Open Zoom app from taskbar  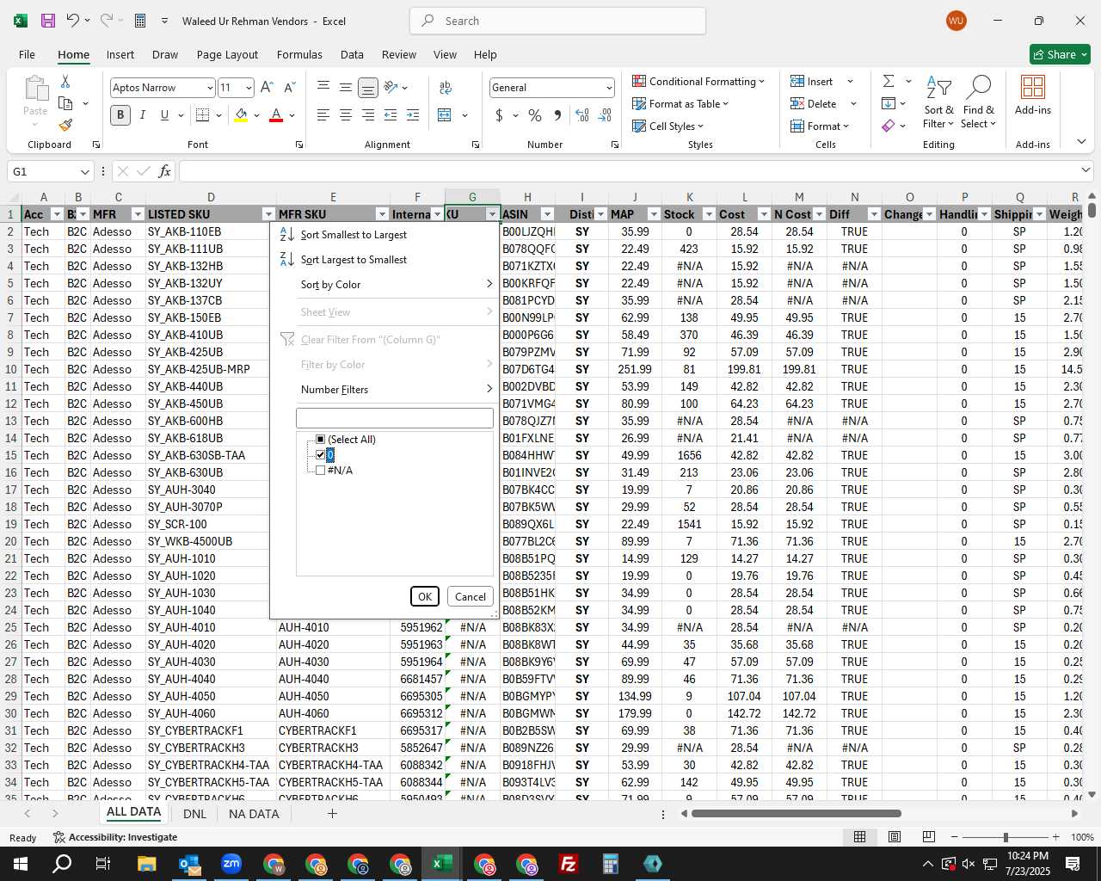pos(231,864)
